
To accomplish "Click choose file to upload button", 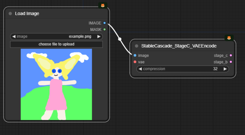I will click(56, 44).
